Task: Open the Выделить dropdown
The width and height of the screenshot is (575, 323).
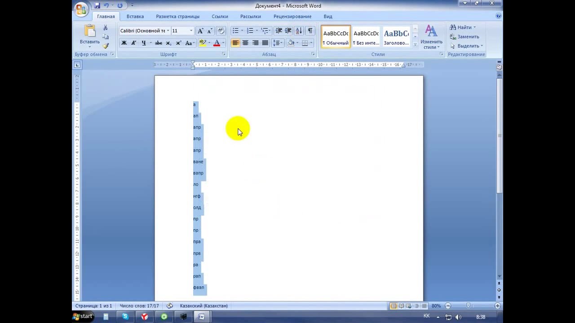Action: pos(467,46)
